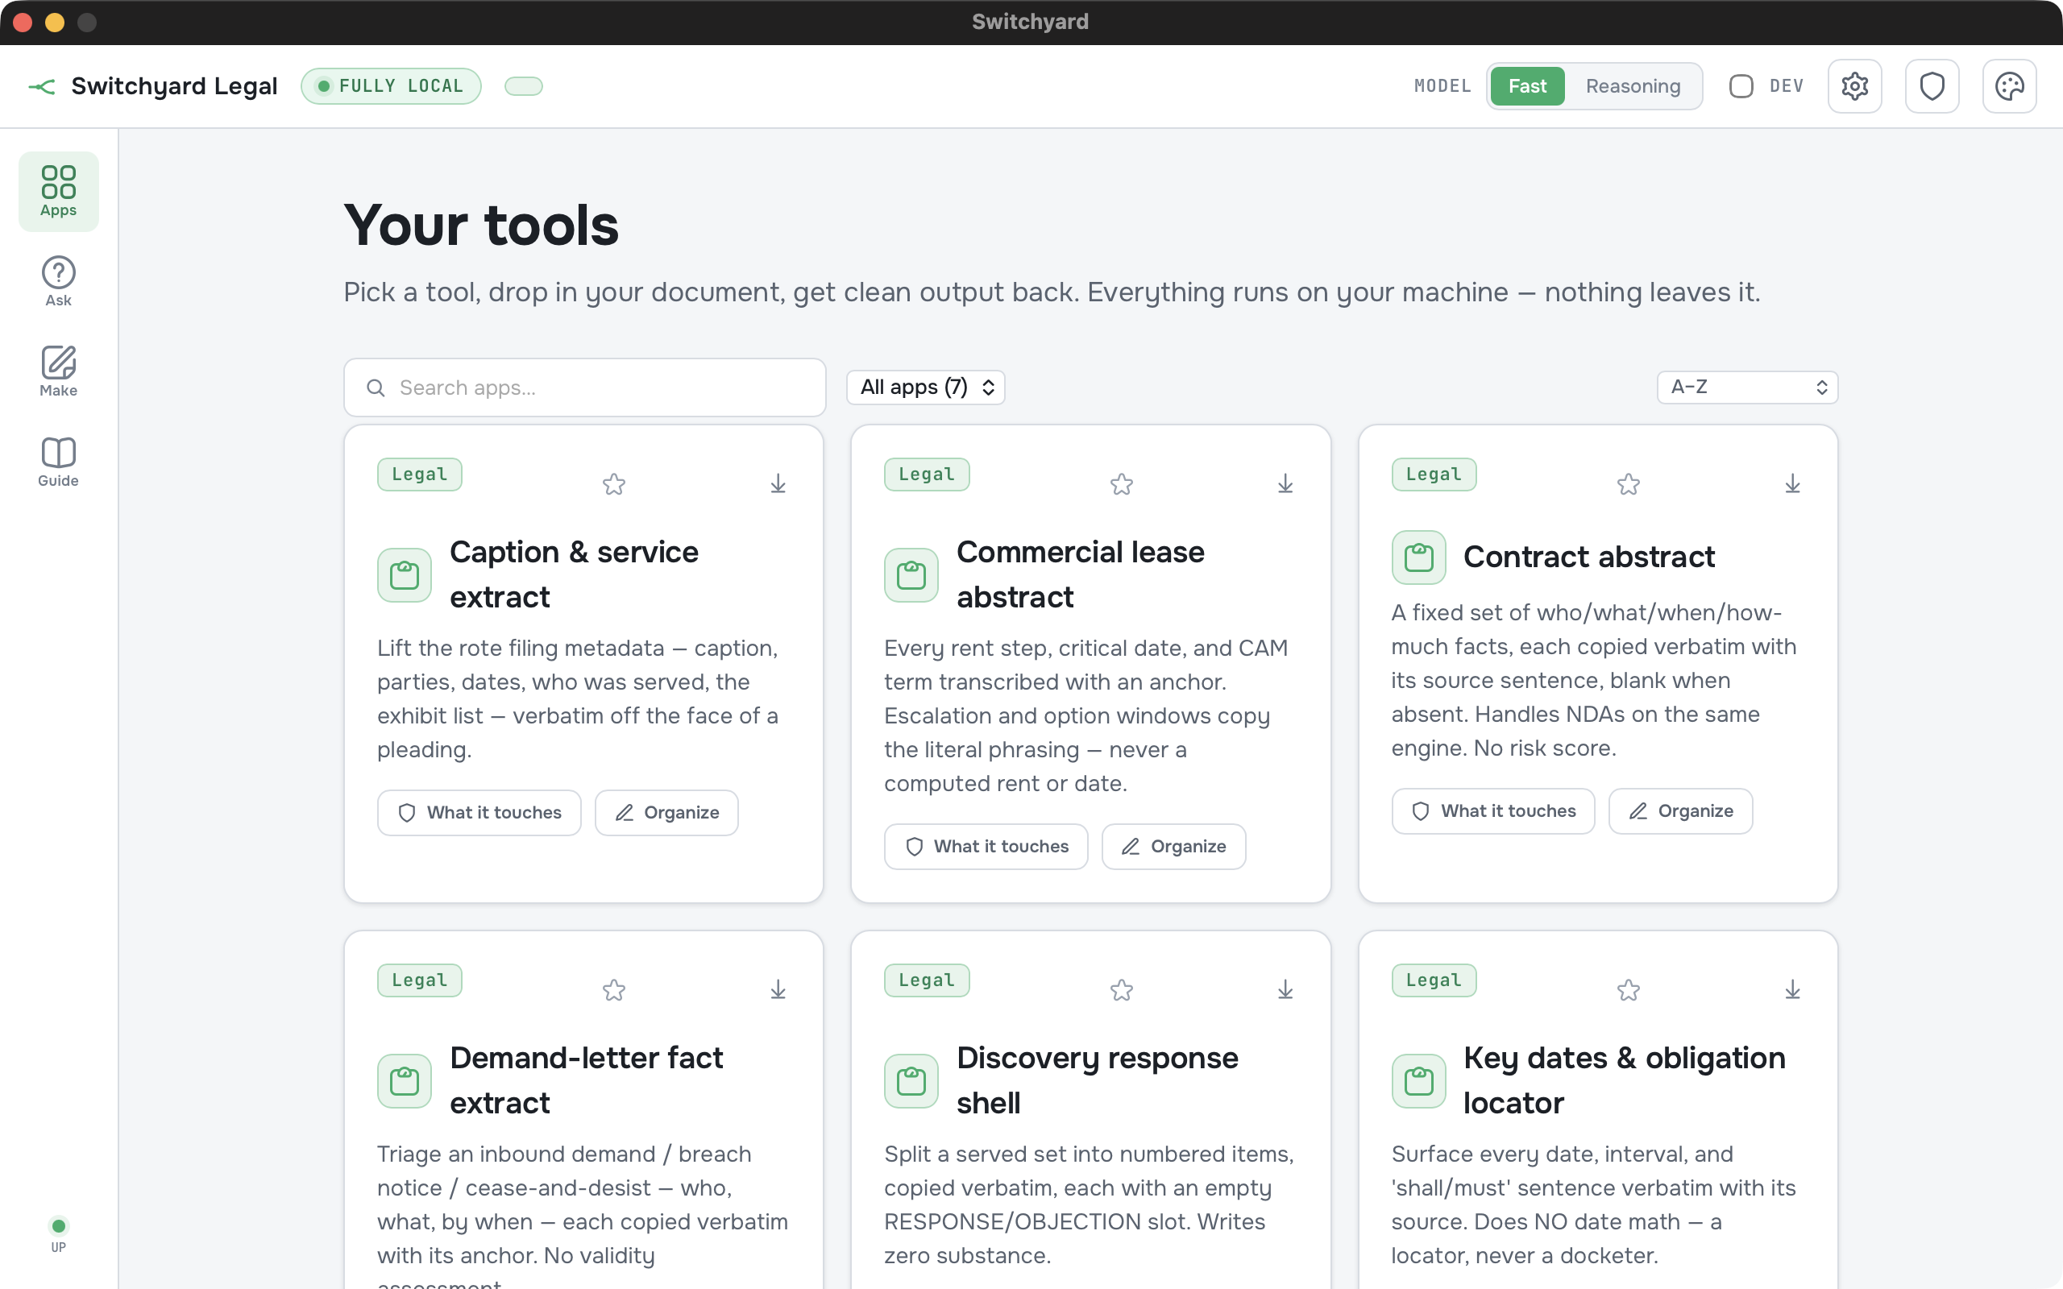Click Organize on Caption & service extract
The height and width of the screenshot is (1289, 2063).
[666, 812]
